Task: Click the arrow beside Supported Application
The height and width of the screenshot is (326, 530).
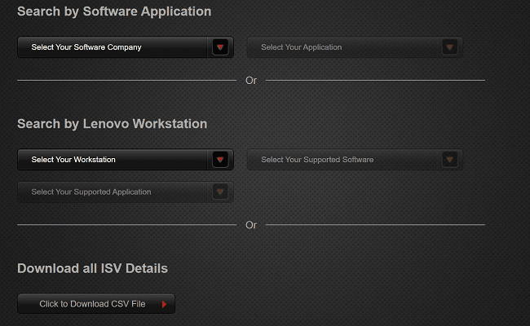Action: click(x=220, y=192)
